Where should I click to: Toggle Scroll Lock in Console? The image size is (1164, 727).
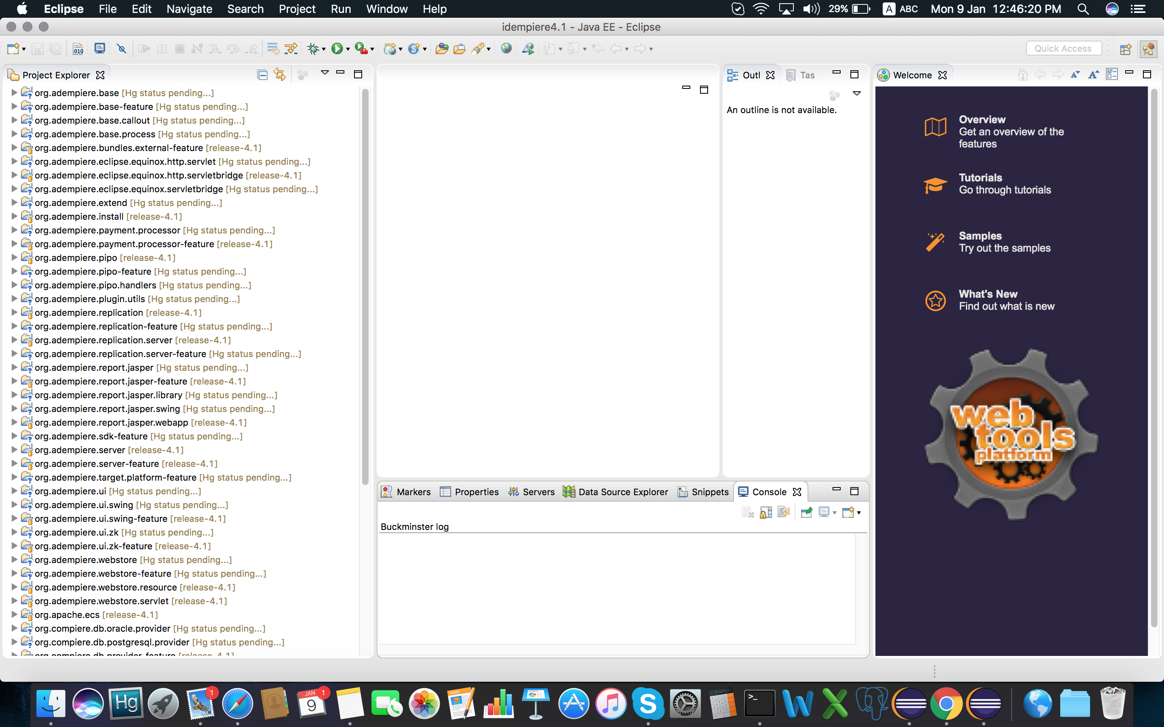(x=766, y=512)
